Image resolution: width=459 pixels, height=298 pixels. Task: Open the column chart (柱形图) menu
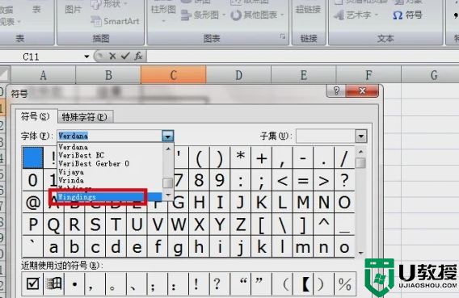pyautogui.click(x=163, y=11)
